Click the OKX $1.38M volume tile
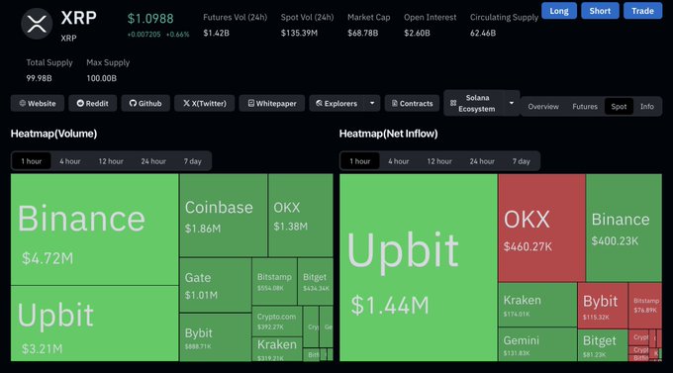 (x=301, y=215)
